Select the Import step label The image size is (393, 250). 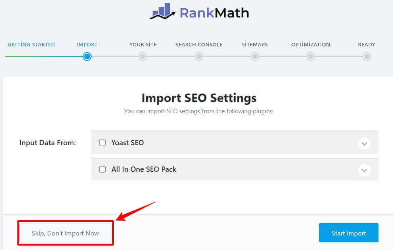pos(87,45)
